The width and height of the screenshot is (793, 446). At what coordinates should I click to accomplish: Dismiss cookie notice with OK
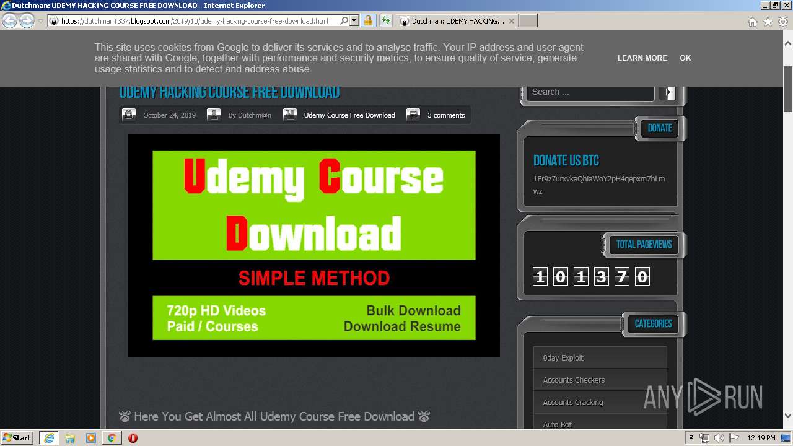coord(685,58)
